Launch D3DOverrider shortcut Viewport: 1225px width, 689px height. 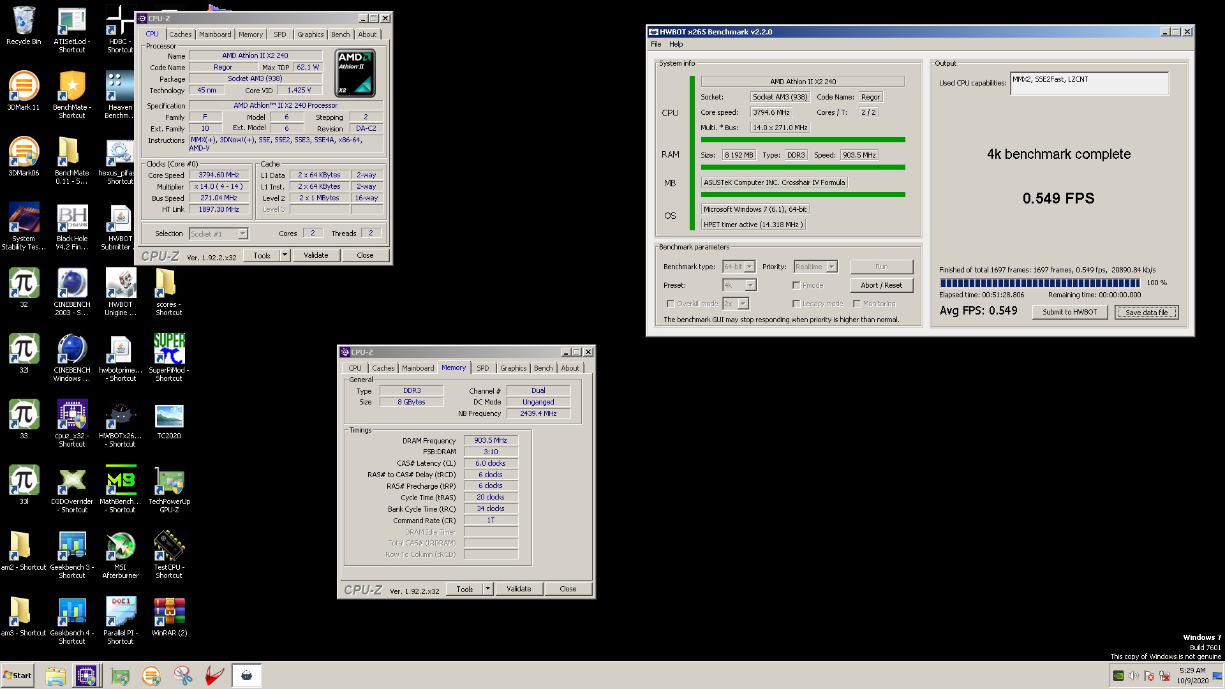[72, 489]
